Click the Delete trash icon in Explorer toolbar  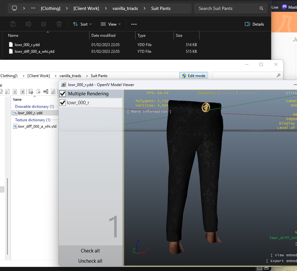[59, 24]
